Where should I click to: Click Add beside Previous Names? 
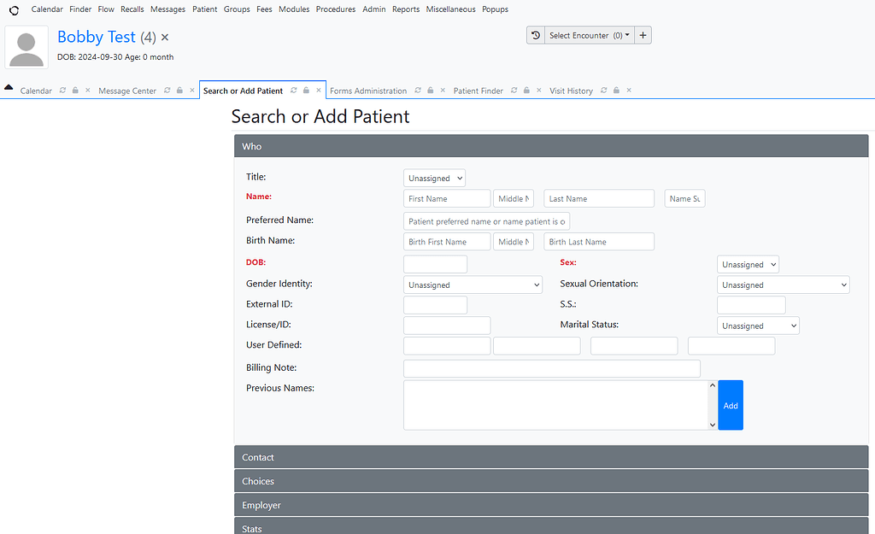731,404
